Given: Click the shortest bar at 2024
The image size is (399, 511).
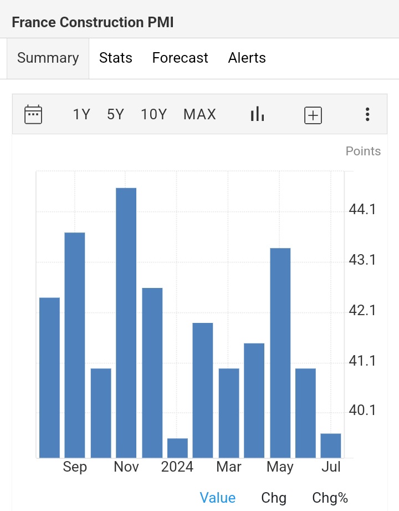Looking at the screenshot, I should pyautogui.click(x=177, y=448).
